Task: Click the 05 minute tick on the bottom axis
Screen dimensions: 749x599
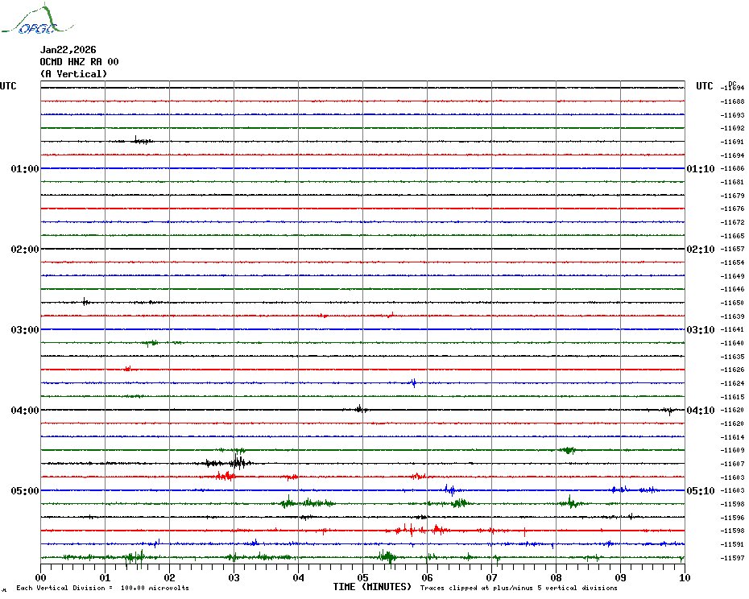Action: (x=362, y=577)
